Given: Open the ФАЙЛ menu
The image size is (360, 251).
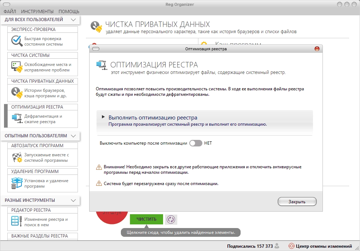Looking at the screenshot, I should (x=10, y=12).
